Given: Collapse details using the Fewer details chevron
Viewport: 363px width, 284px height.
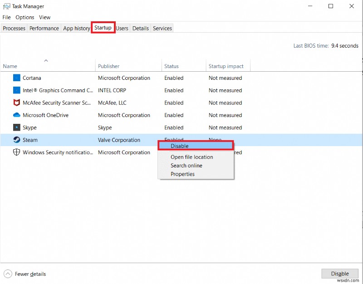Looking at the screenshot, I should [x=8, y=274].
